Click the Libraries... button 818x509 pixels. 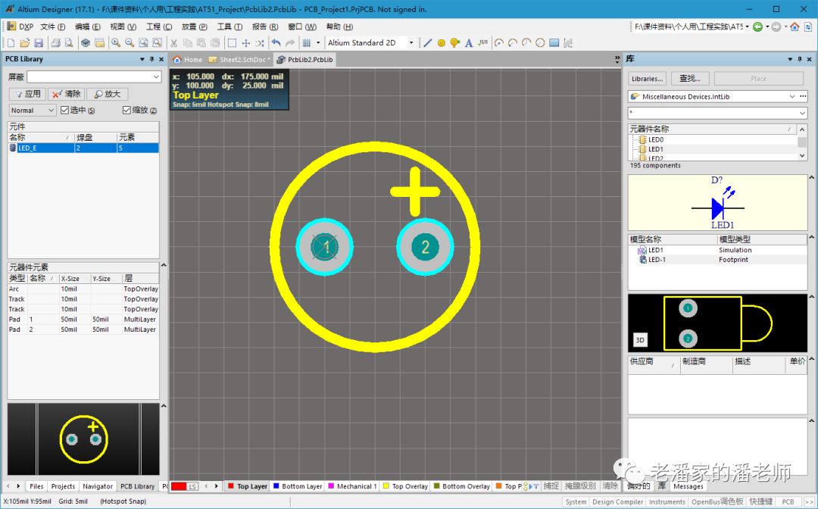pos(647,78)
